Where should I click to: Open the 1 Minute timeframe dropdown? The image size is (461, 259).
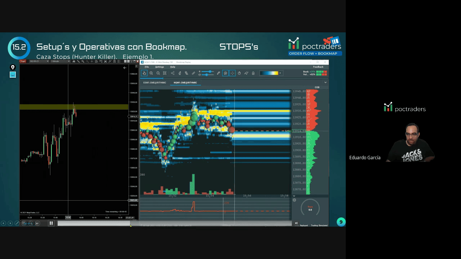[x=60, y=62]
